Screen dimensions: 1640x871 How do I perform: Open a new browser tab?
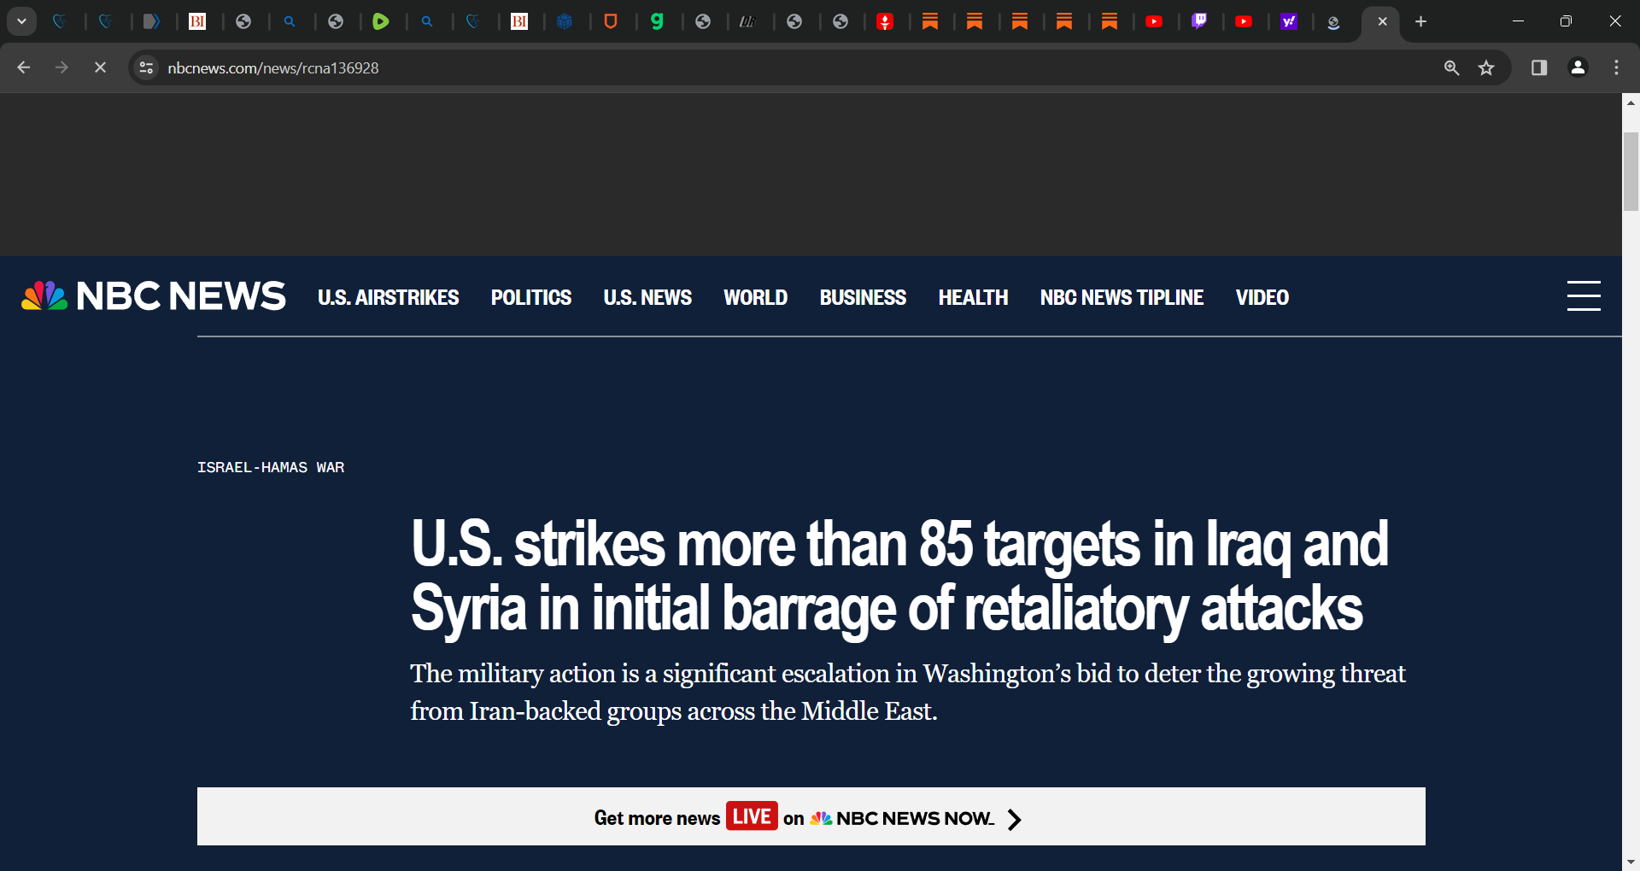point(1420,21)
